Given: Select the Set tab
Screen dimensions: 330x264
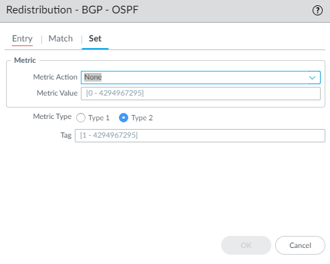Looking at the screenshot, I should [95, 39].
